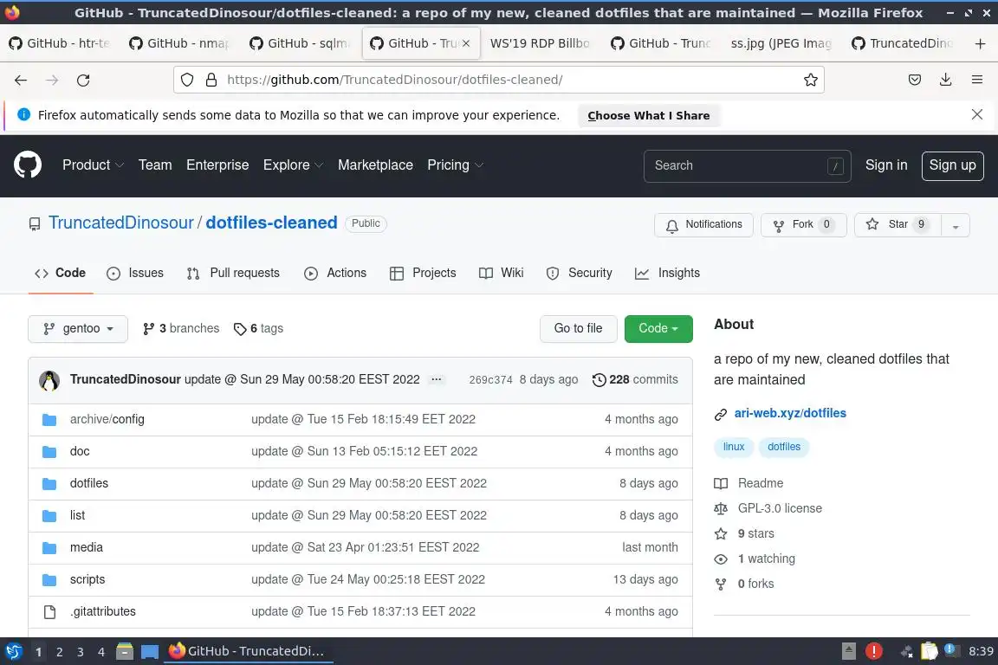
Task: Switch to the Actions tab
Action: tap(335, 273)
